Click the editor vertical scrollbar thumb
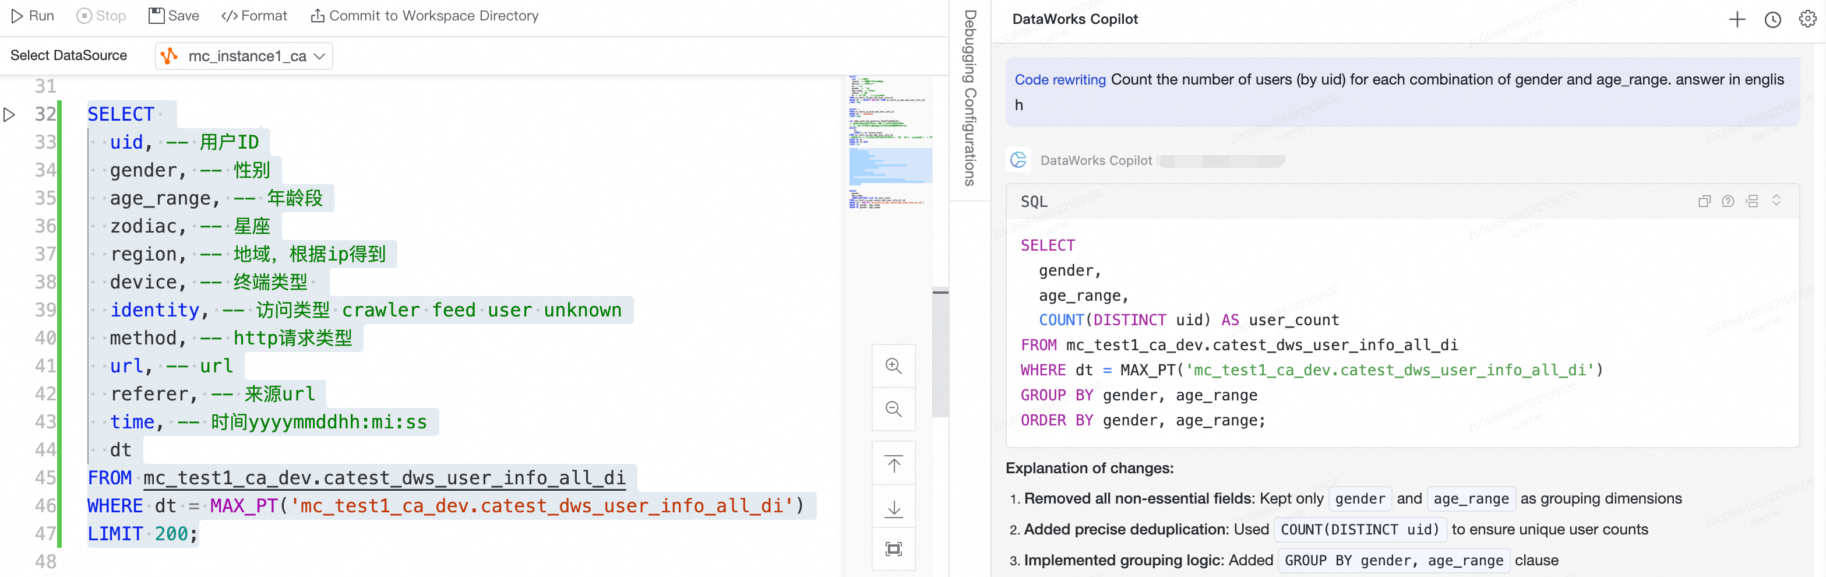 point(940,353)
